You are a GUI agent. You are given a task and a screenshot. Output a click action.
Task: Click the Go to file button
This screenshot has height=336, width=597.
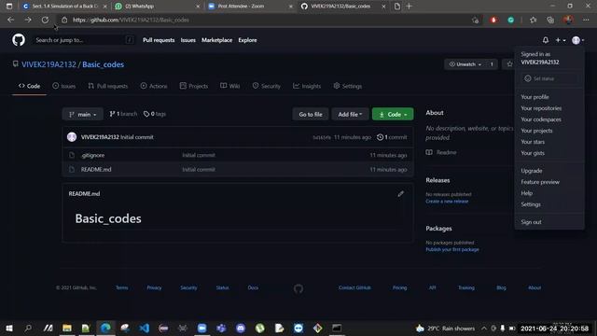(311, 114)
